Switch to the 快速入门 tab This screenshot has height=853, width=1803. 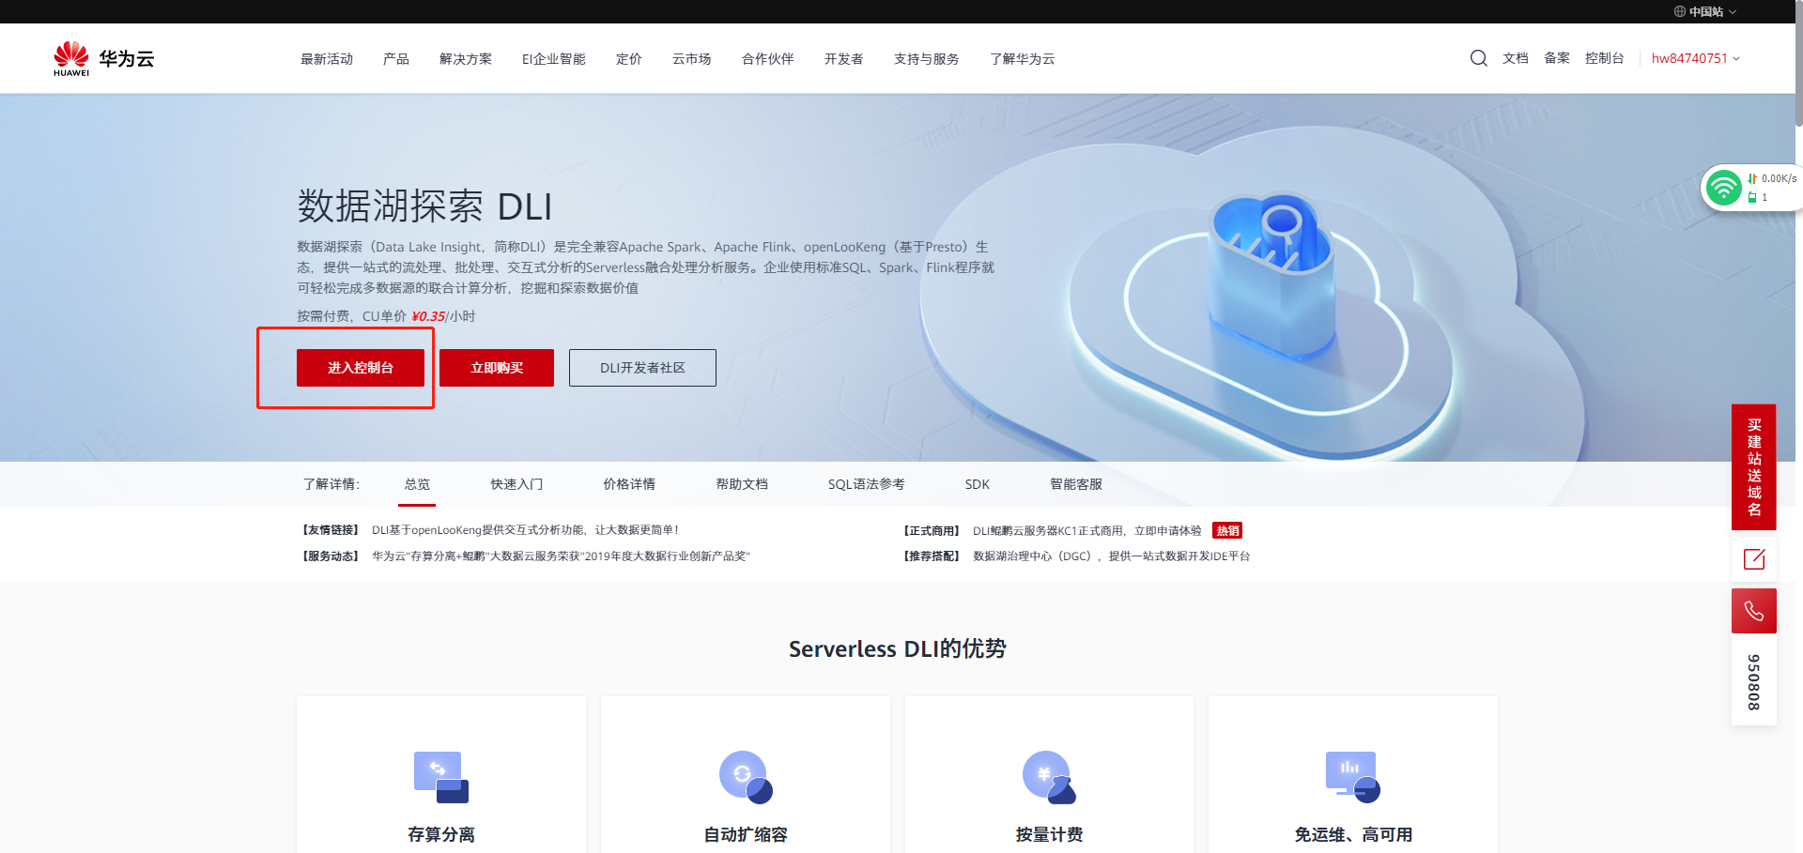(x=516, y=484)
